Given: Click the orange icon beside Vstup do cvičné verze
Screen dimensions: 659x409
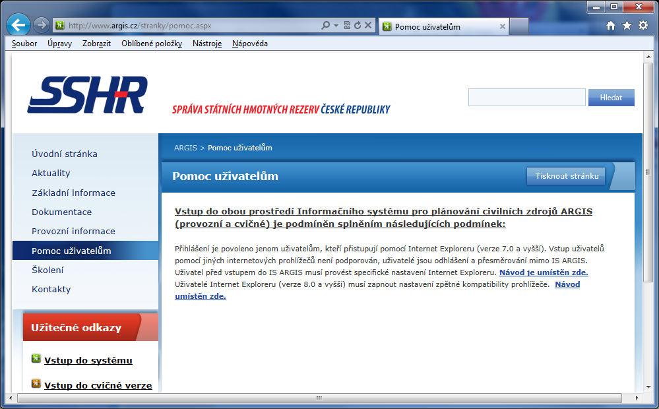Looking at the screenshot, I should (x=36, y=383).
